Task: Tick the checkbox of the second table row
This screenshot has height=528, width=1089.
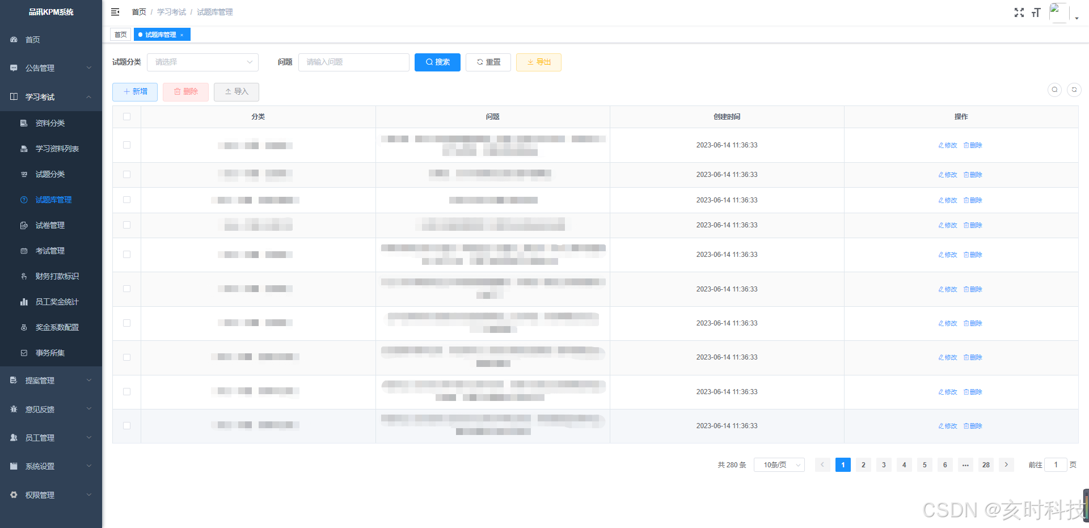Action: (x=126, y=175)
